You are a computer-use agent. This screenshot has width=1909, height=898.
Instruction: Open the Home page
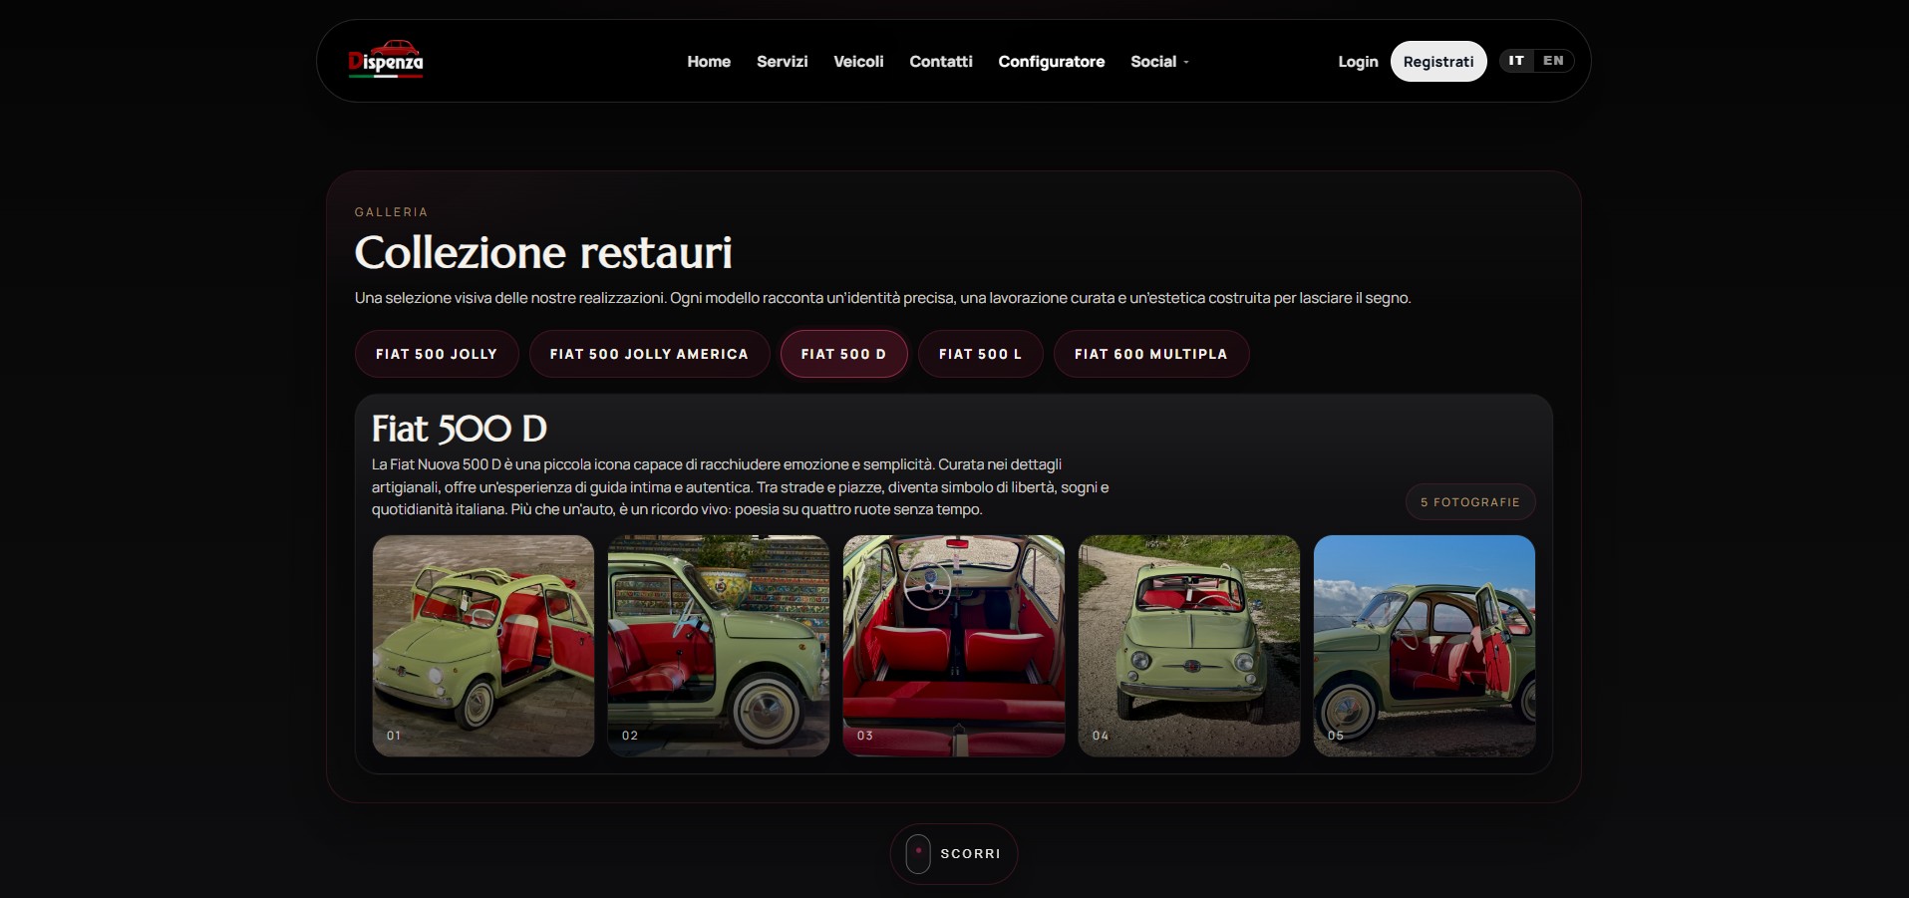click(709, 62)
